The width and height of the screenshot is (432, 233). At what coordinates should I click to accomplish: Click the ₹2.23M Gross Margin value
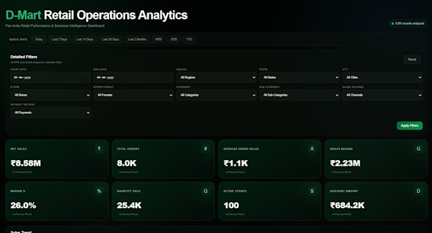345,163
